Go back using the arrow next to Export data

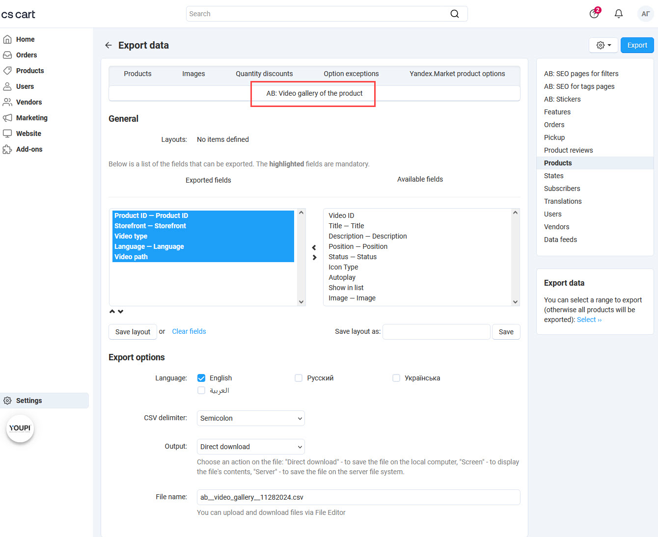tap(109, 45)
